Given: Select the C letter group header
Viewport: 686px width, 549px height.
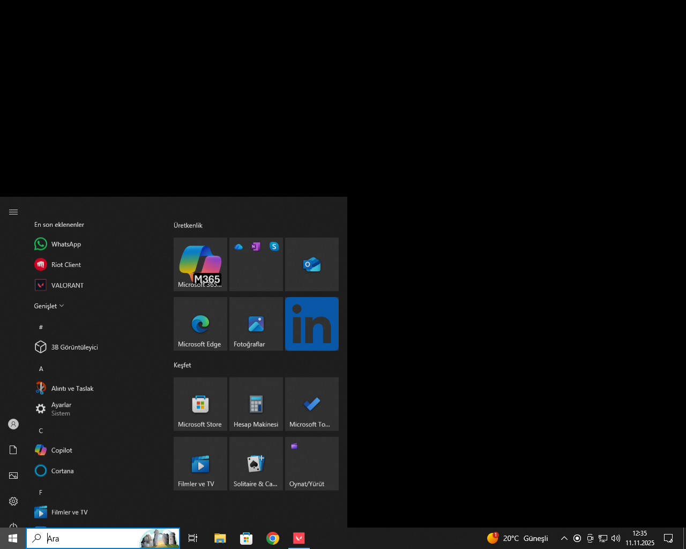Looking at the screenshot, I should coord(41,431).
